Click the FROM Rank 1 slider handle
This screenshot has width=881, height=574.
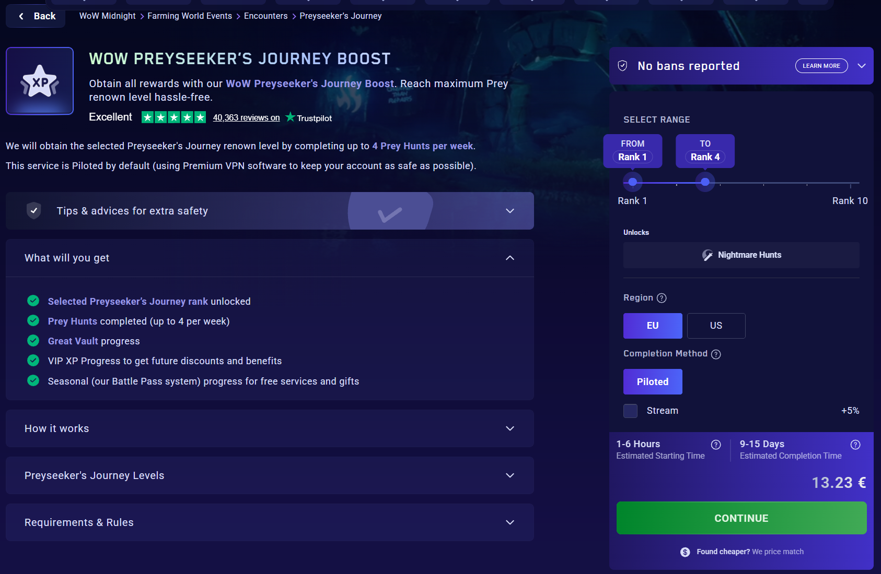tap(633, 182)
